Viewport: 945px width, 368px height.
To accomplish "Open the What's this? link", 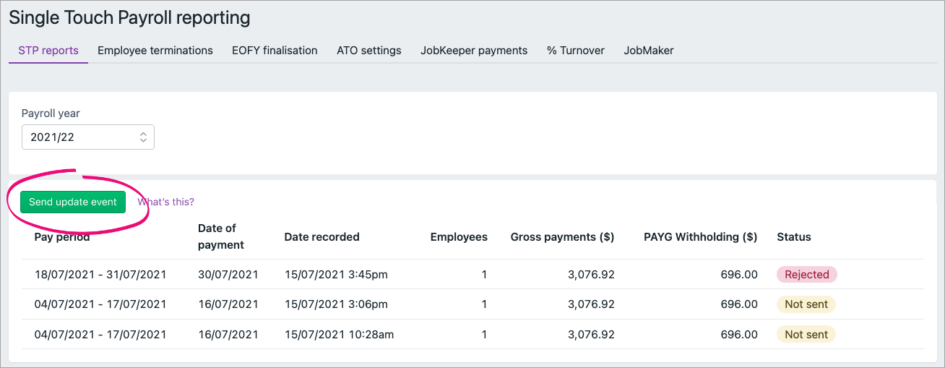I will 165,202.
